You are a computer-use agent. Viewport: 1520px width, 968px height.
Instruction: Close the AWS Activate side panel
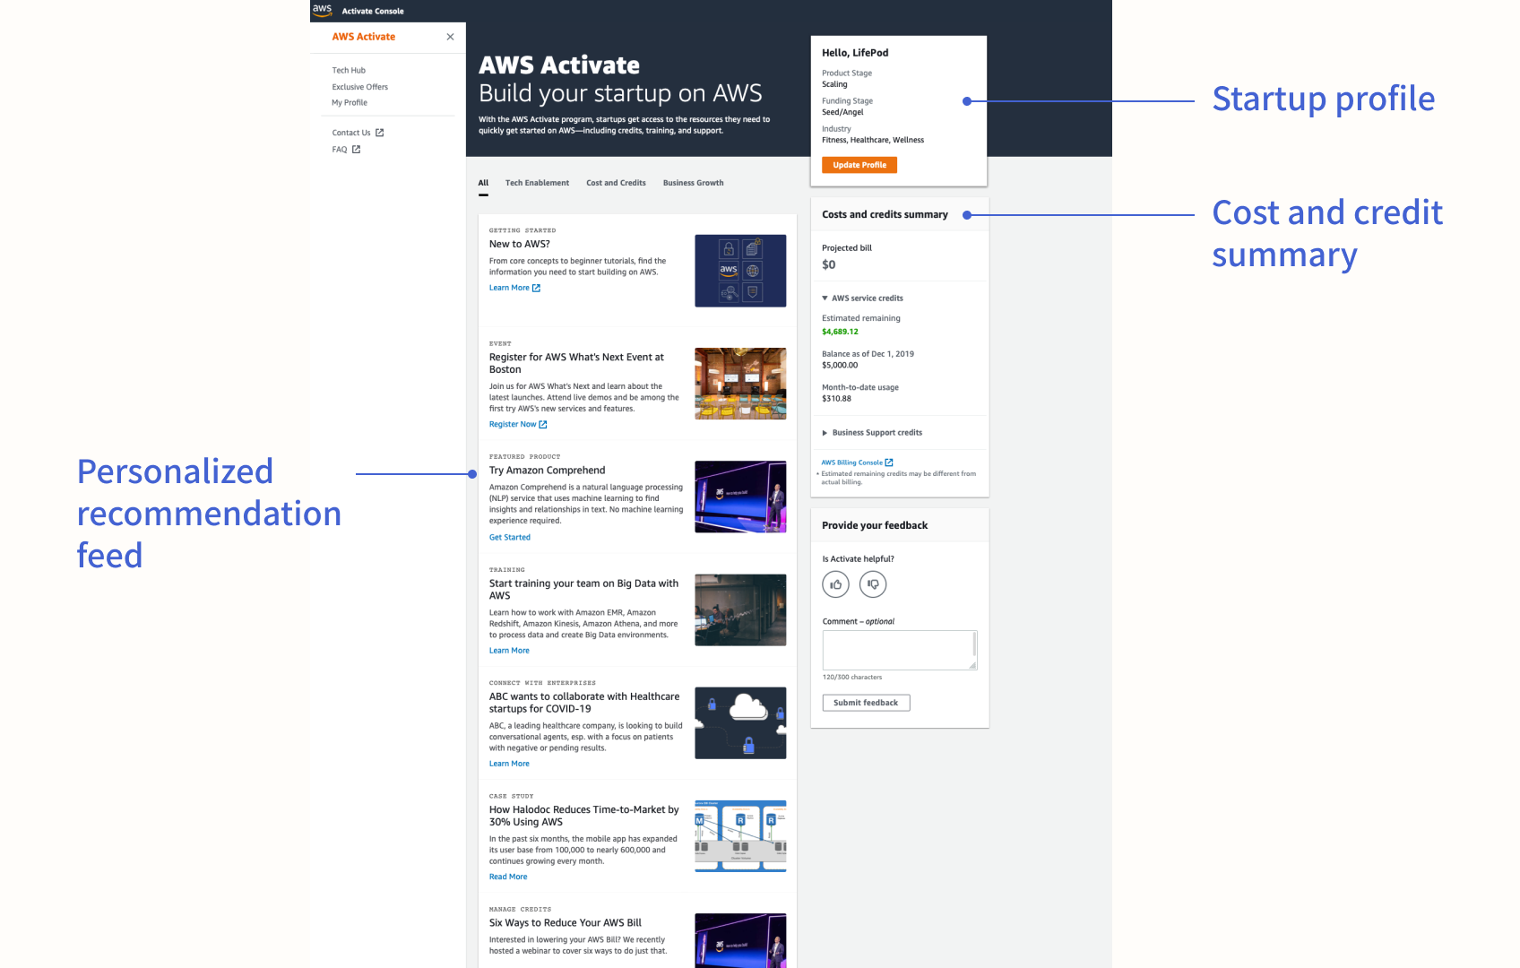click(x=450, y=37)
